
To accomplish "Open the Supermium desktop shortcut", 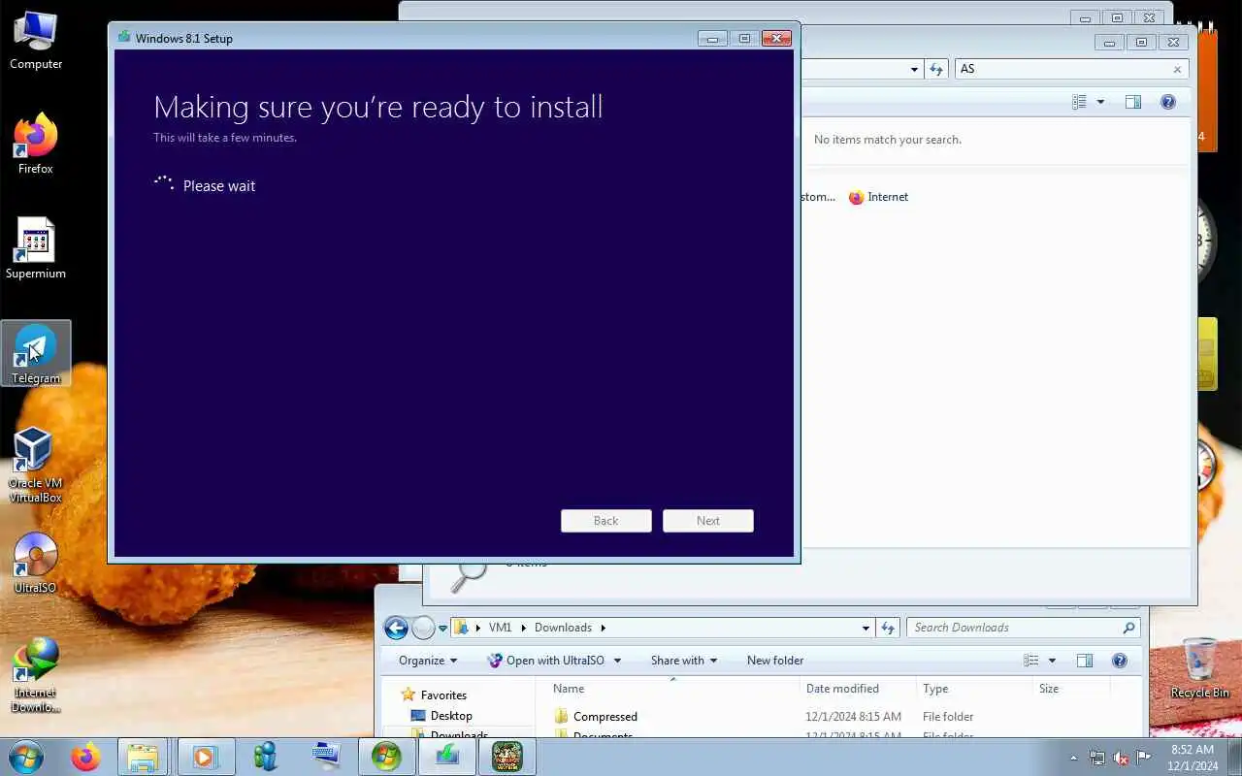I will [36, 249].
